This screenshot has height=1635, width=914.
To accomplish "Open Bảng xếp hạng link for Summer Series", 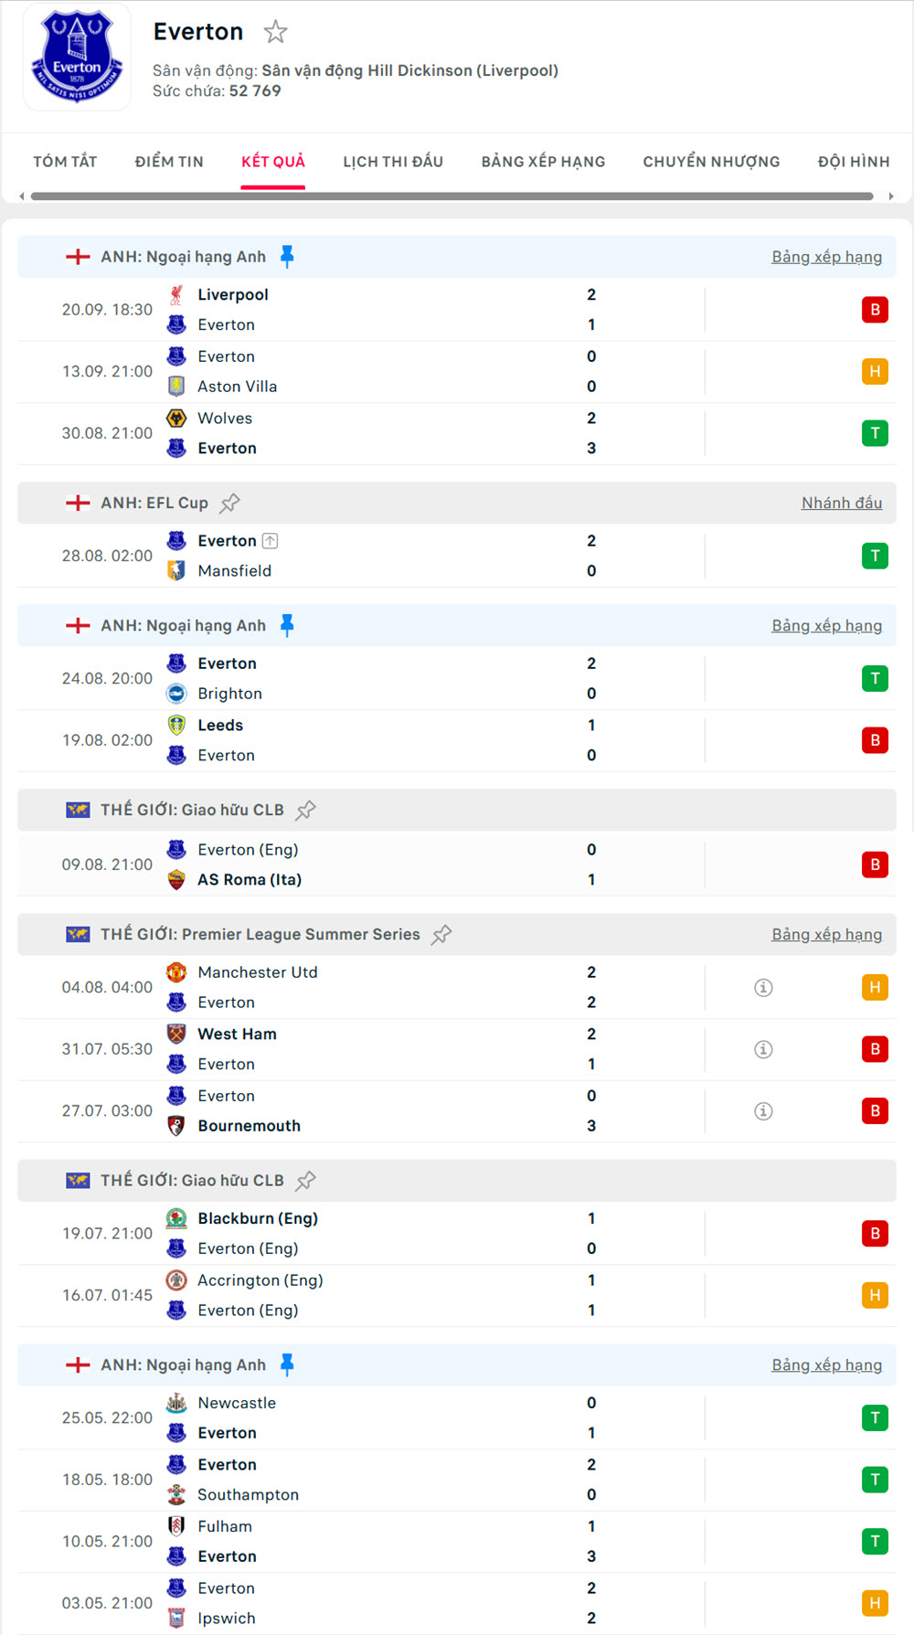I will click(826, 934).
